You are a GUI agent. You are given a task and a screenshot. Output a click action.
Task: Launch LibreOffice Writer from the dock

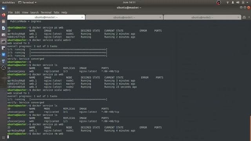[x=4, y=28]
